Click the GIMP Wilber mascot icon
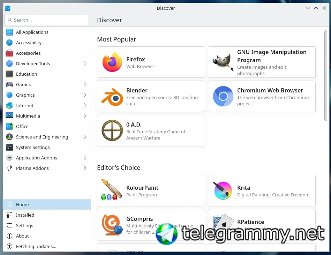The image size is (331, 255). pyautogui.click(x=223, y=62)
